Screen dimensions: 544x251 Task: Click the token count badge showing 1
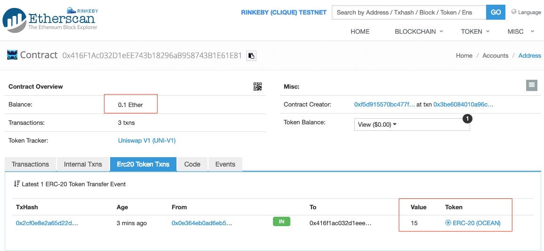pyautogui.click(x=467, y=119)
